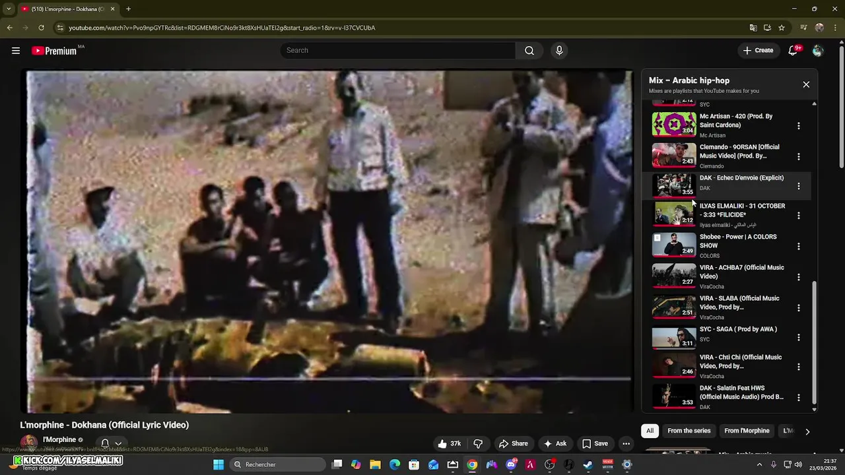Show more filter chips with right arrow

(x=807, y=431)
